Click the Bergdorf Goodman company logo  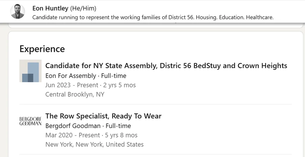(x=30, y=122)
